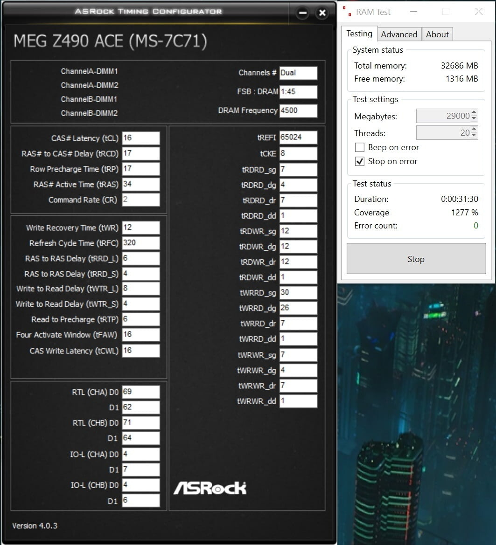The width and height of the screenshot is (496, 545).
Task: Uncheck the Stop on error checkbox
Action: pos(360,161)
